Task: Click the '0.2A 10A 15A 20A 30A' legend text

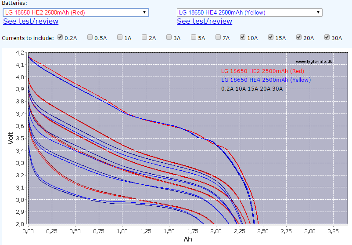Action: [252, 89]
